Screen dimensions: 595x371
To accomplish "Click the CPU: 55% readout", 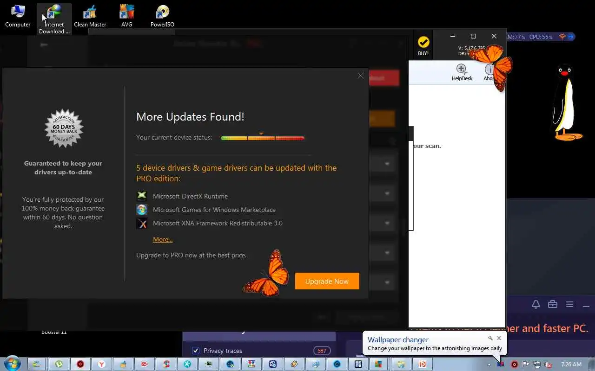I will click(x=541, y=37).
